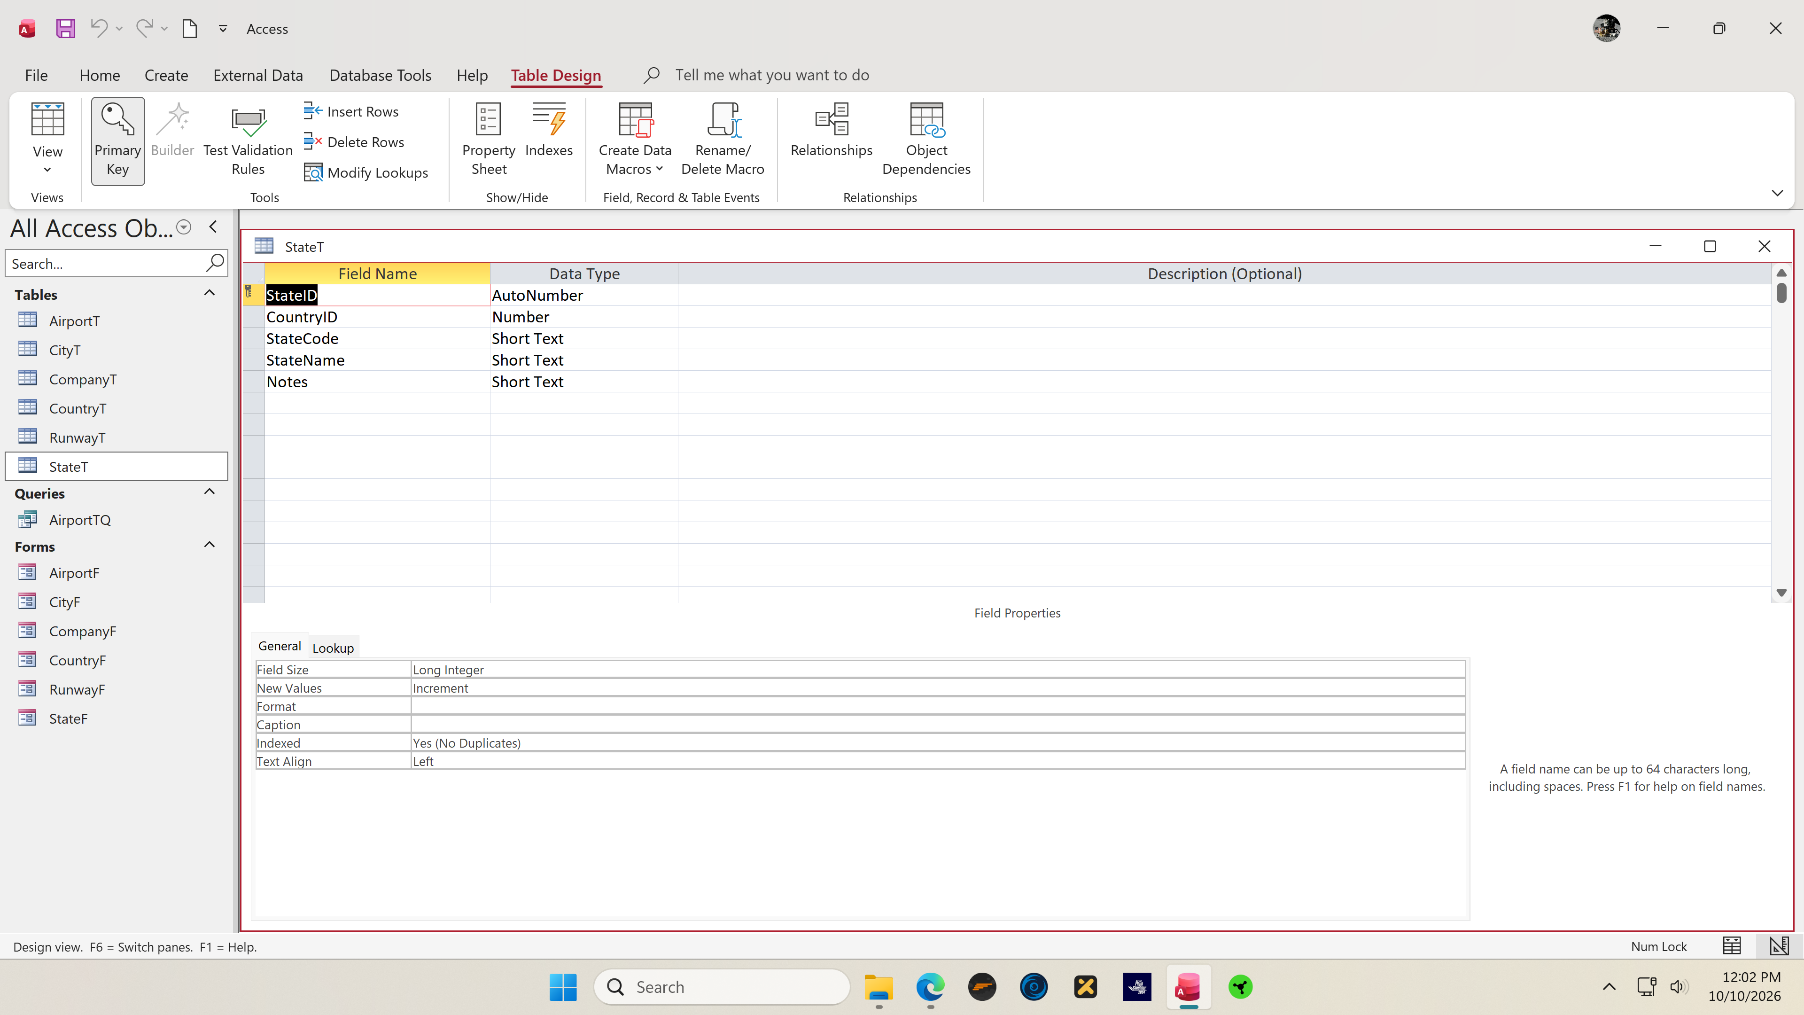This screenshot has height=1015, width=1804.
Task: Open the navigation pane options dropdown
Action: point(184,227)
